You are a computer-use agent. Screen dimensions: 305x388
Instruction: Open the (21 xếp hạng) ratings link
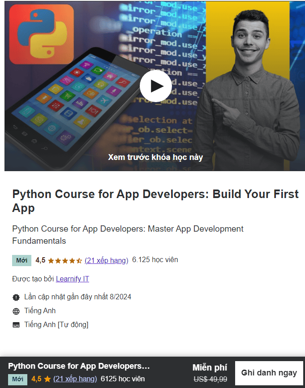(106, 260)
